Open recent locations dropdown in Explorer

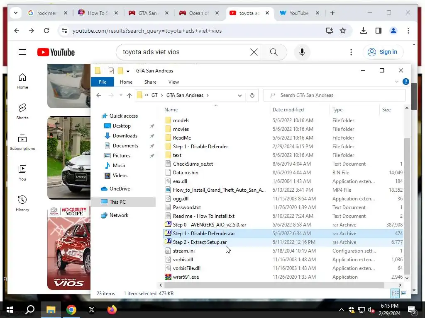pos(121,95)
